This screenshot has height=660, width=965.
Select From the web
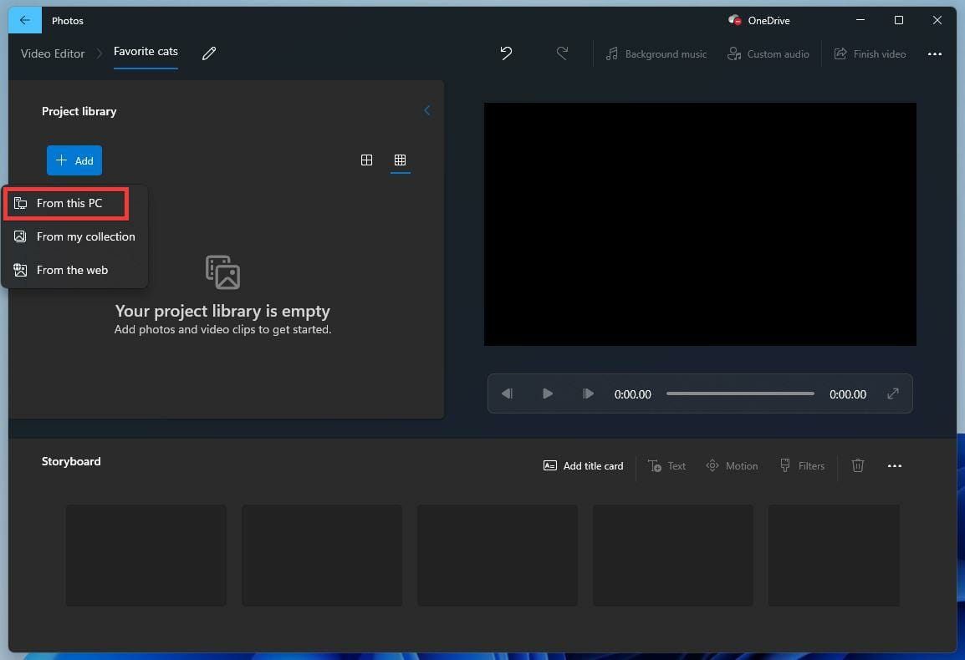point(72,270)
